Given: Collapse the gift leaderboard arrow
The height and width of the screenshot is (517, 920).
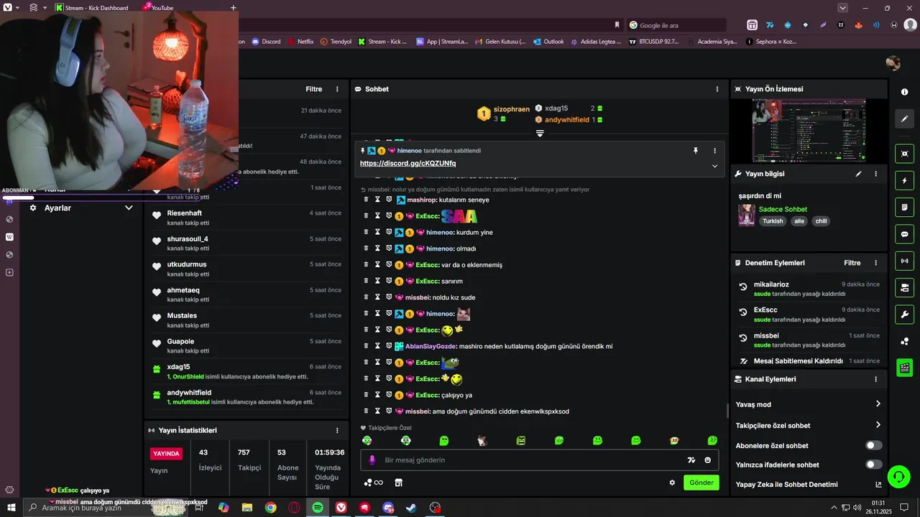Looking at the screenshot, I should (x=540, y=134).
